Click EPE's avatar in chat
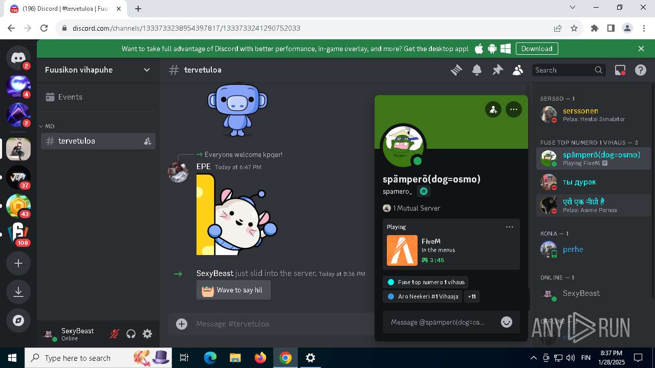 [x=178, y=172]
